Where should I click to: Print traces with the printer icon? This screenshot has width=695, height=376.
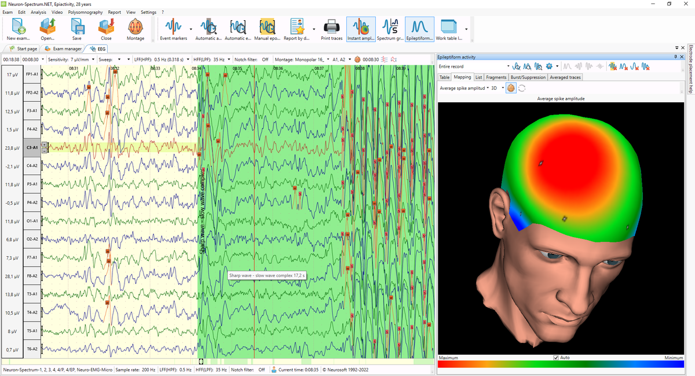(x=331, y=30)
